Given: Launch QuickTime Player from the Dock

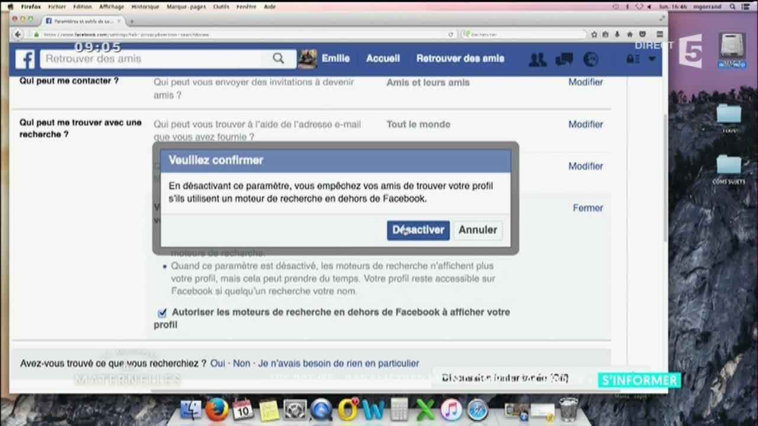Looking at the screenshot, I should point(321,410).
